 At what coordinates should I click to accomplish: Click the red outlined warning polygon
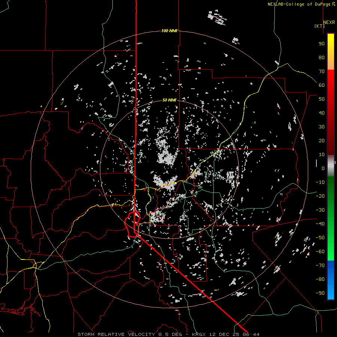point(132,224)
